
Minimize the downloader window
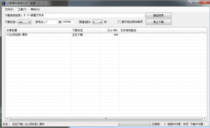click(x=191, y=2)
